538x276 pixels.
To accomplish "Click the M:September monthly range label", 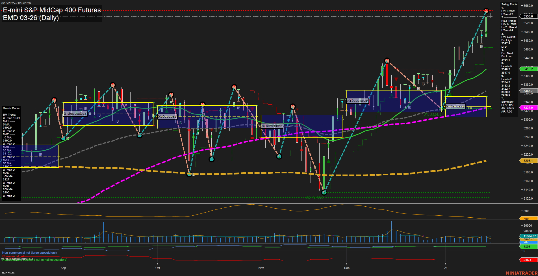I will tap(75, 114).
